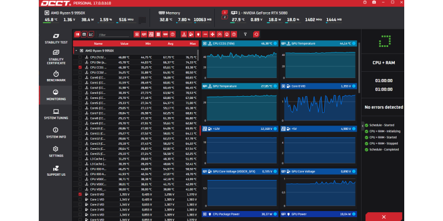Toggle the usage gauge type filter

pos(226,34)
